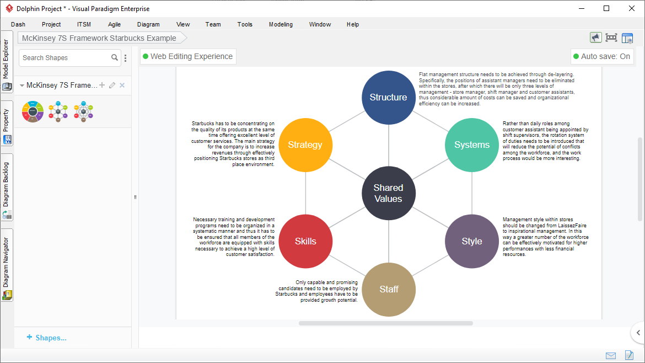This screenshot has height=363, width=645.
Task: Click the left panel splitter handle
Action: [x=135, y=197]
